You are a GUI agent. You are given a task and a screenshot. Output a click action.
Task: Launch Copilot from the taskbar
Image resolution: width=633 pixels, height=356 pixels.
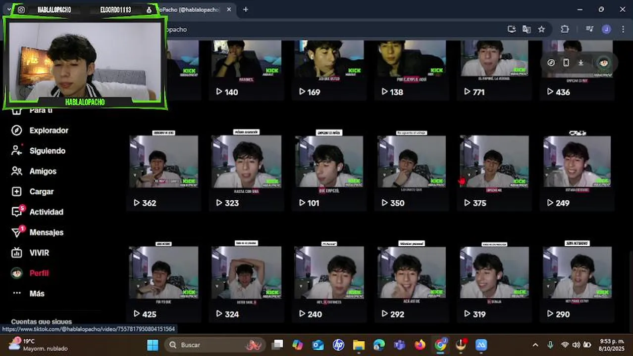[298, 345]
